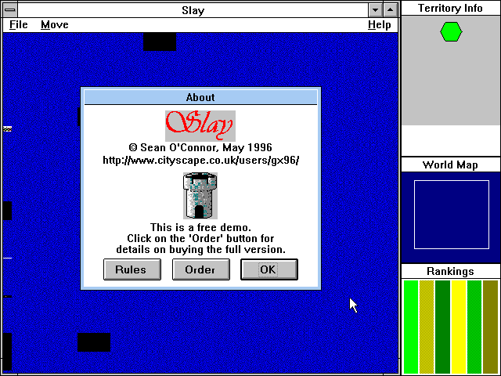
Task: Open the Help menu
Action: 379,25
